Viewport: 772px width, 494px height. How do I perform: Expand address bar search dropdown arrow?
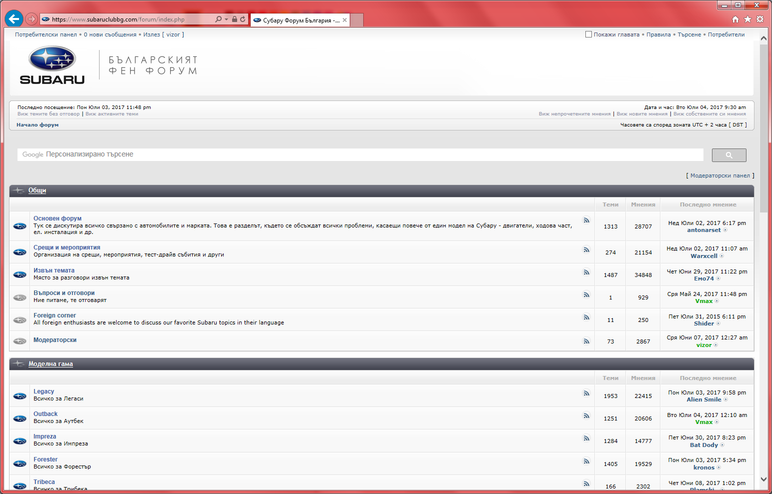tap(226, 19)
